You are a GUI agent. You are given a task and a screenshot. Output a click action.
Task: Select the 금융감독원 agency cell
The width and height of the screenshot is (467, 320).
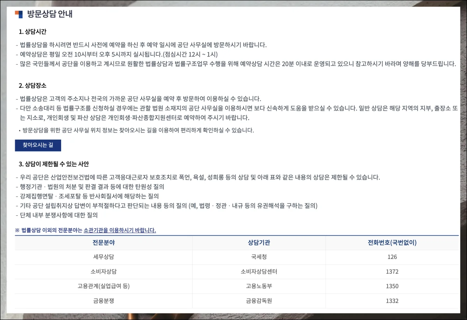tap(259, 301)
